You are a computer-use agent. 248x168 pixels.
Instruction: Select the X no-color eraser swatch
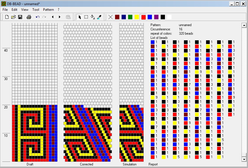(x=111, y=17)
